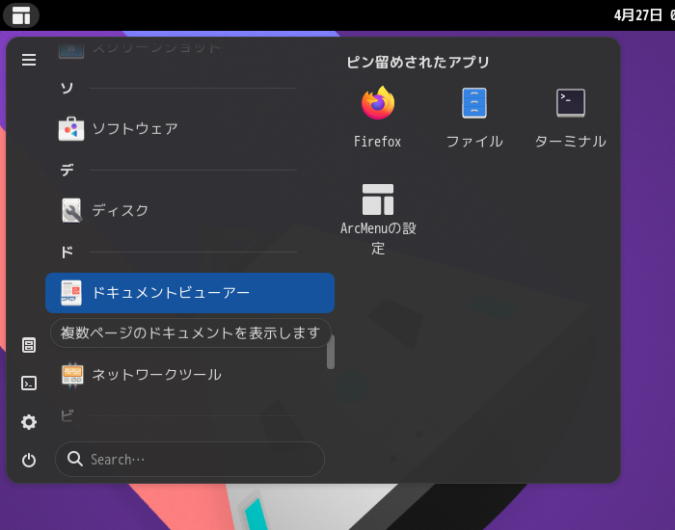This screenshot has height=530, width=675.
Task: Open settings via the gear icon
Action: point(29,422)
